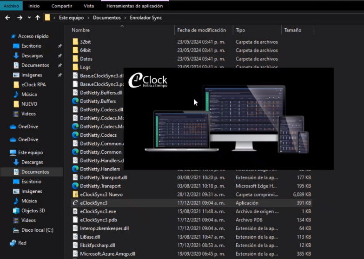
Task: Open Disco local (C:) drive
Action: (x=37, y=230)
